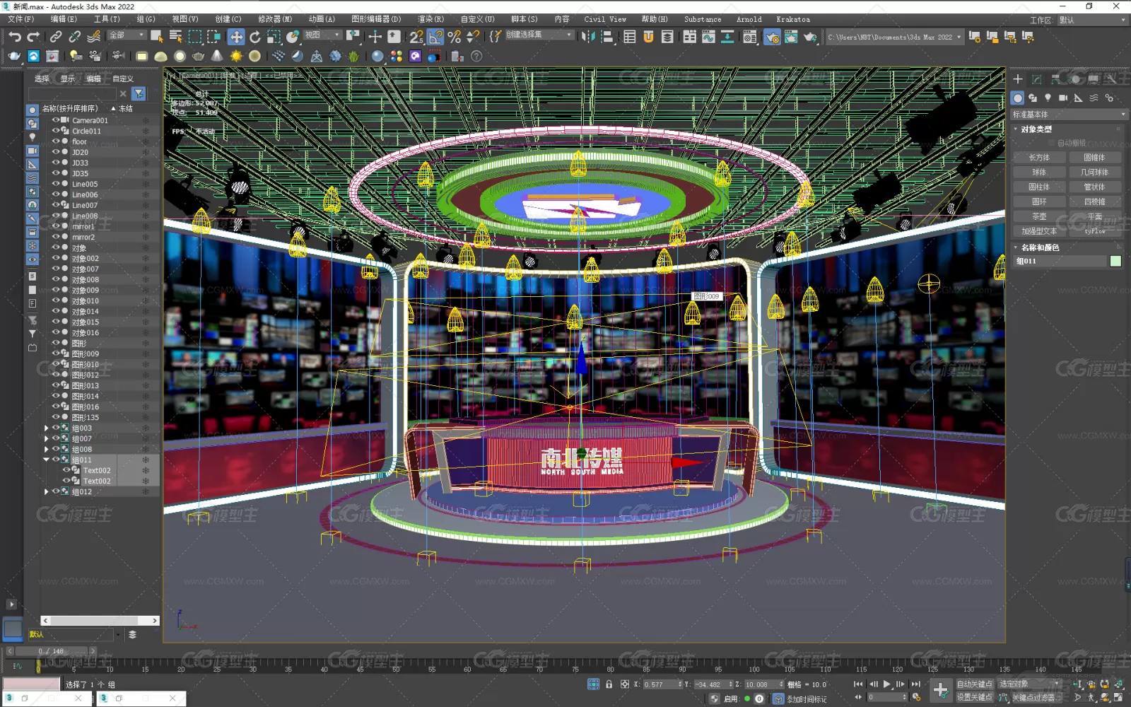Viewport: 1131px width, 707px height.
Task: Open the 渲染(R) menu
Action: 430,19
